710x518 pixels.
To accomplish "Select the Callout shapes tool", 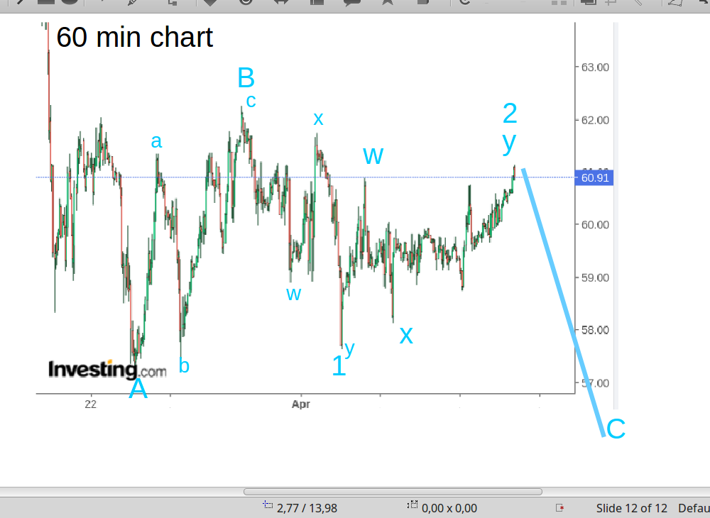I will coord(352,2).
